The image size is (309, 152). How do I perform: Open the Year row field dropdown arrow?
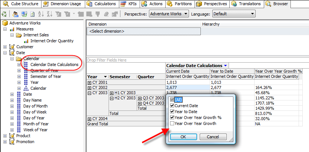point(106,77)
